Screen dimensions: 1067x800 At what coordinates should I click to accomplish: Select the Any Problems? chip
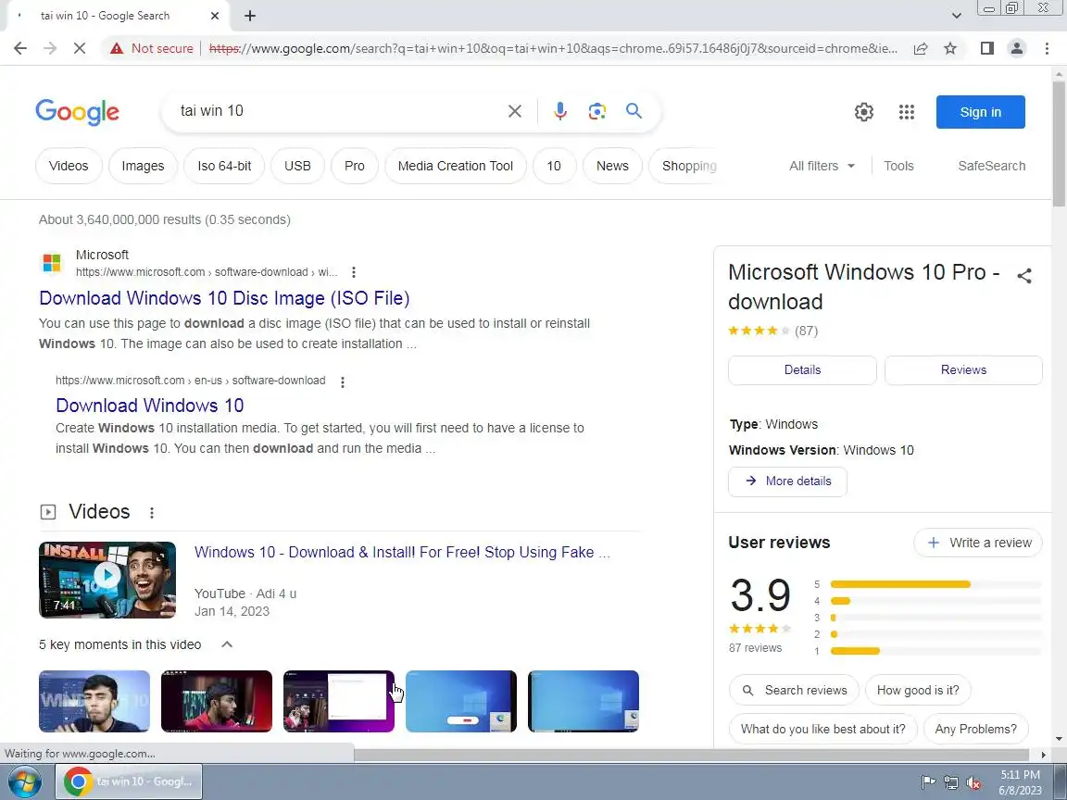pos(976,730)
